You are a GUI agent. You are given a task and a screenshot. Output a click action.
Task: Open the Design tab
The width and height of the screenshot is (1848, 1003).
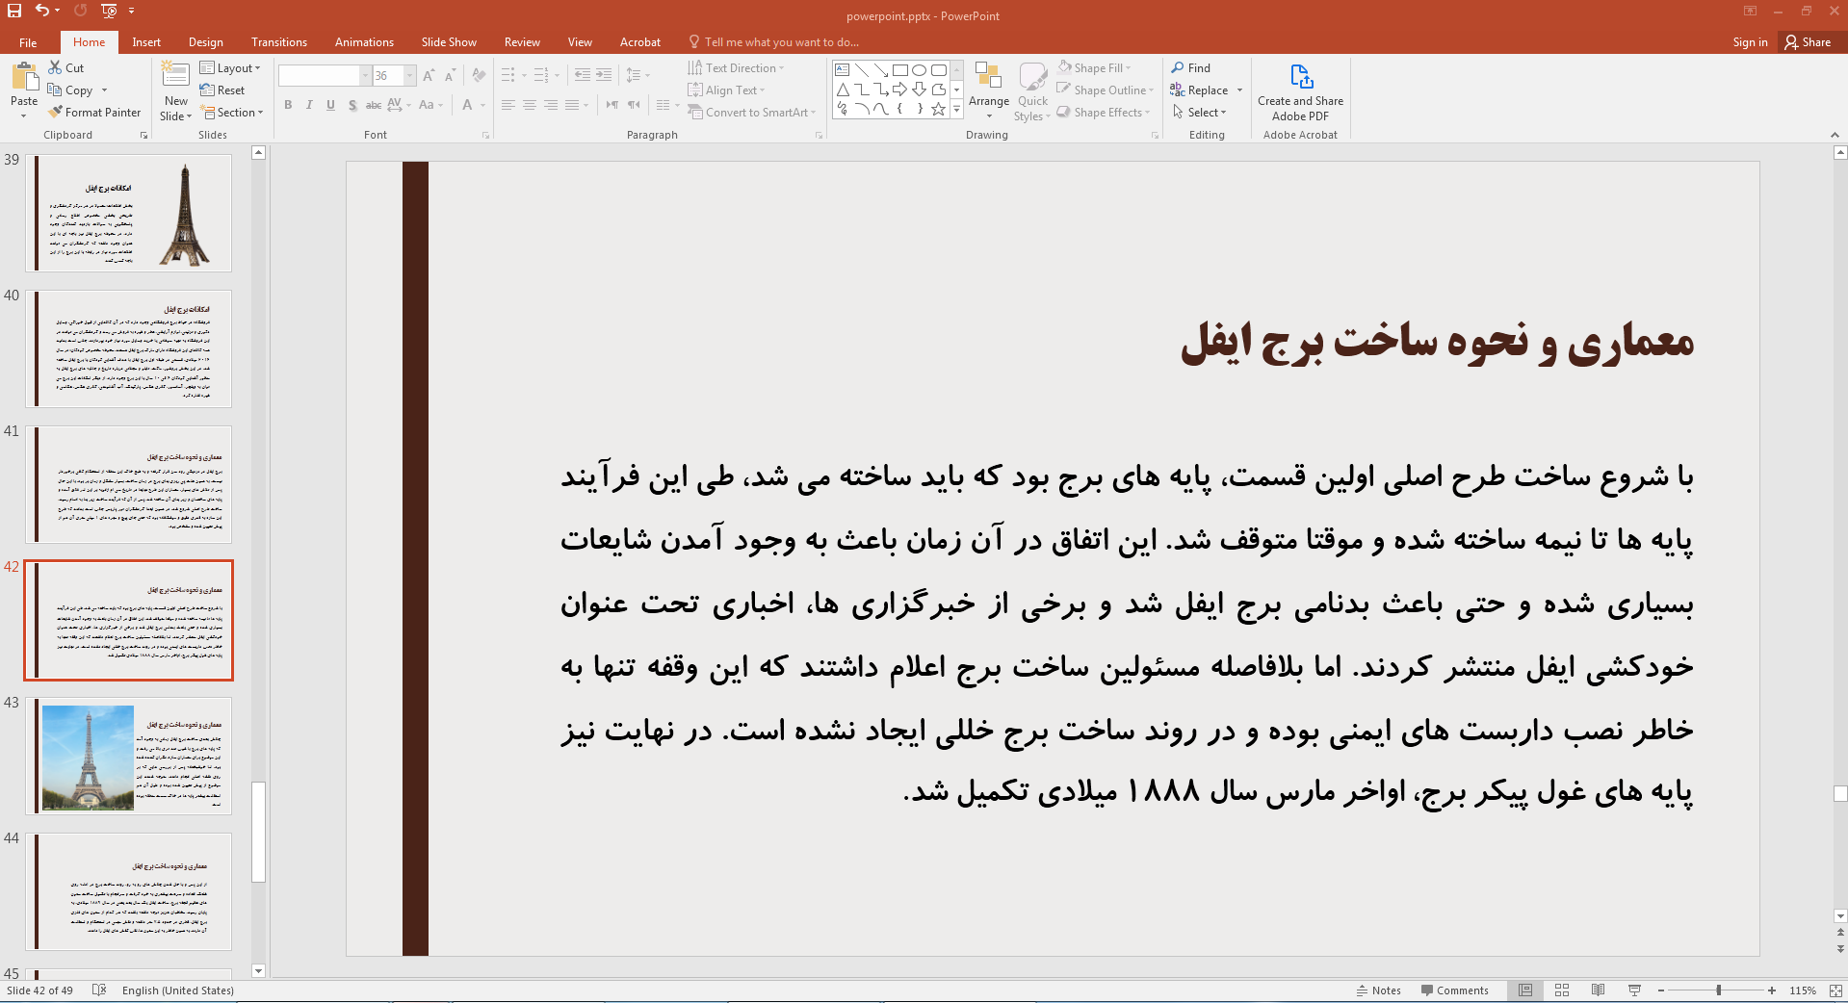tap(205, 42)
